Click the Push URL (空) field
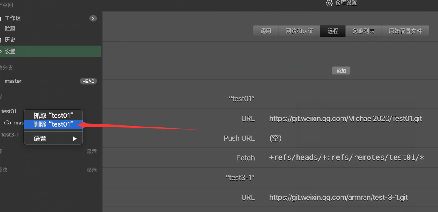Screen dimensions: 438x212 pyautogui.click(x=275, y=138)
